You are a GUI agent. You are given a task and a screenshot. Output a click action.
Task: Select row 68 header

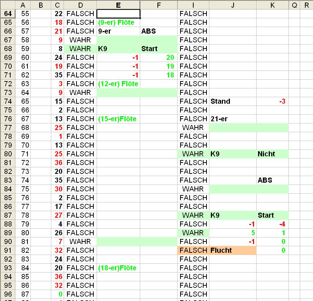tap(8, 49)
